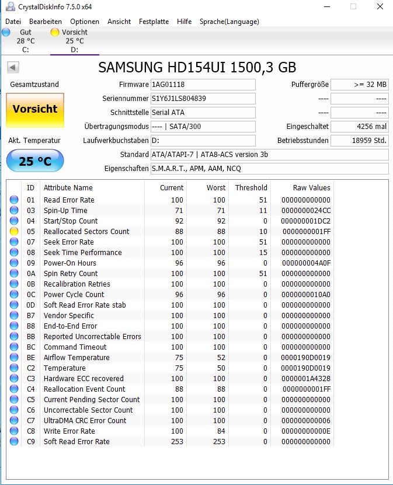Open the Ansicht menu
This screenshot has width=393, height=485.
[x=119, y=22]
